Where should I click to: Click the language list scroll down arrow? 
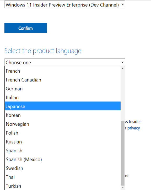click(123, 188)
